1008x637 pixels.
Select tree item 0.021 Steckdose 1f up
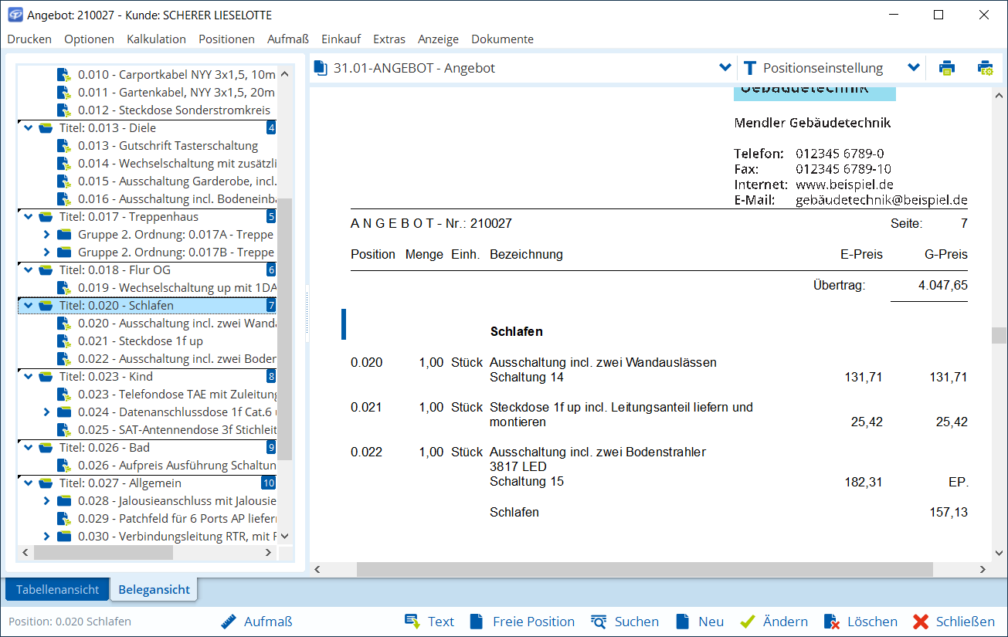coord(161,341)
